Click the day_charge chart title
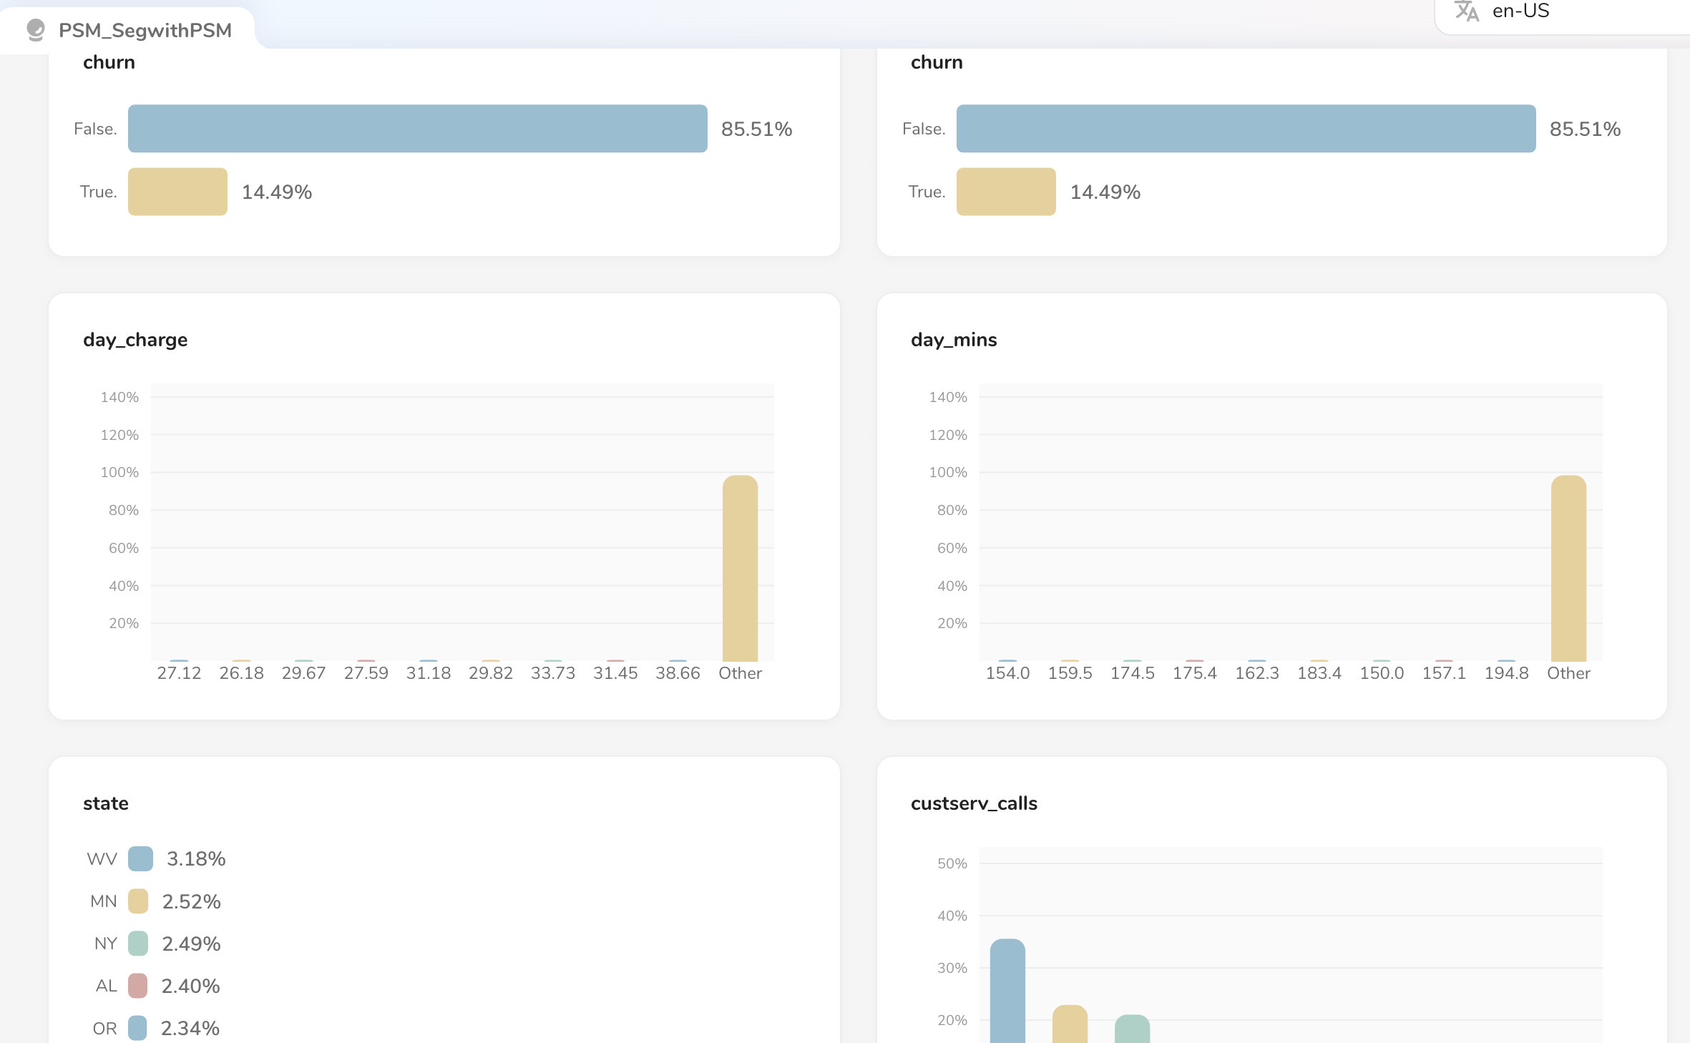 (x=135, y=340)
